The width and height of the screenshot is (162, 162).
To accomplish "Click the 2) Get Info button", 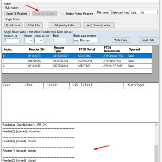I will 33,25.
